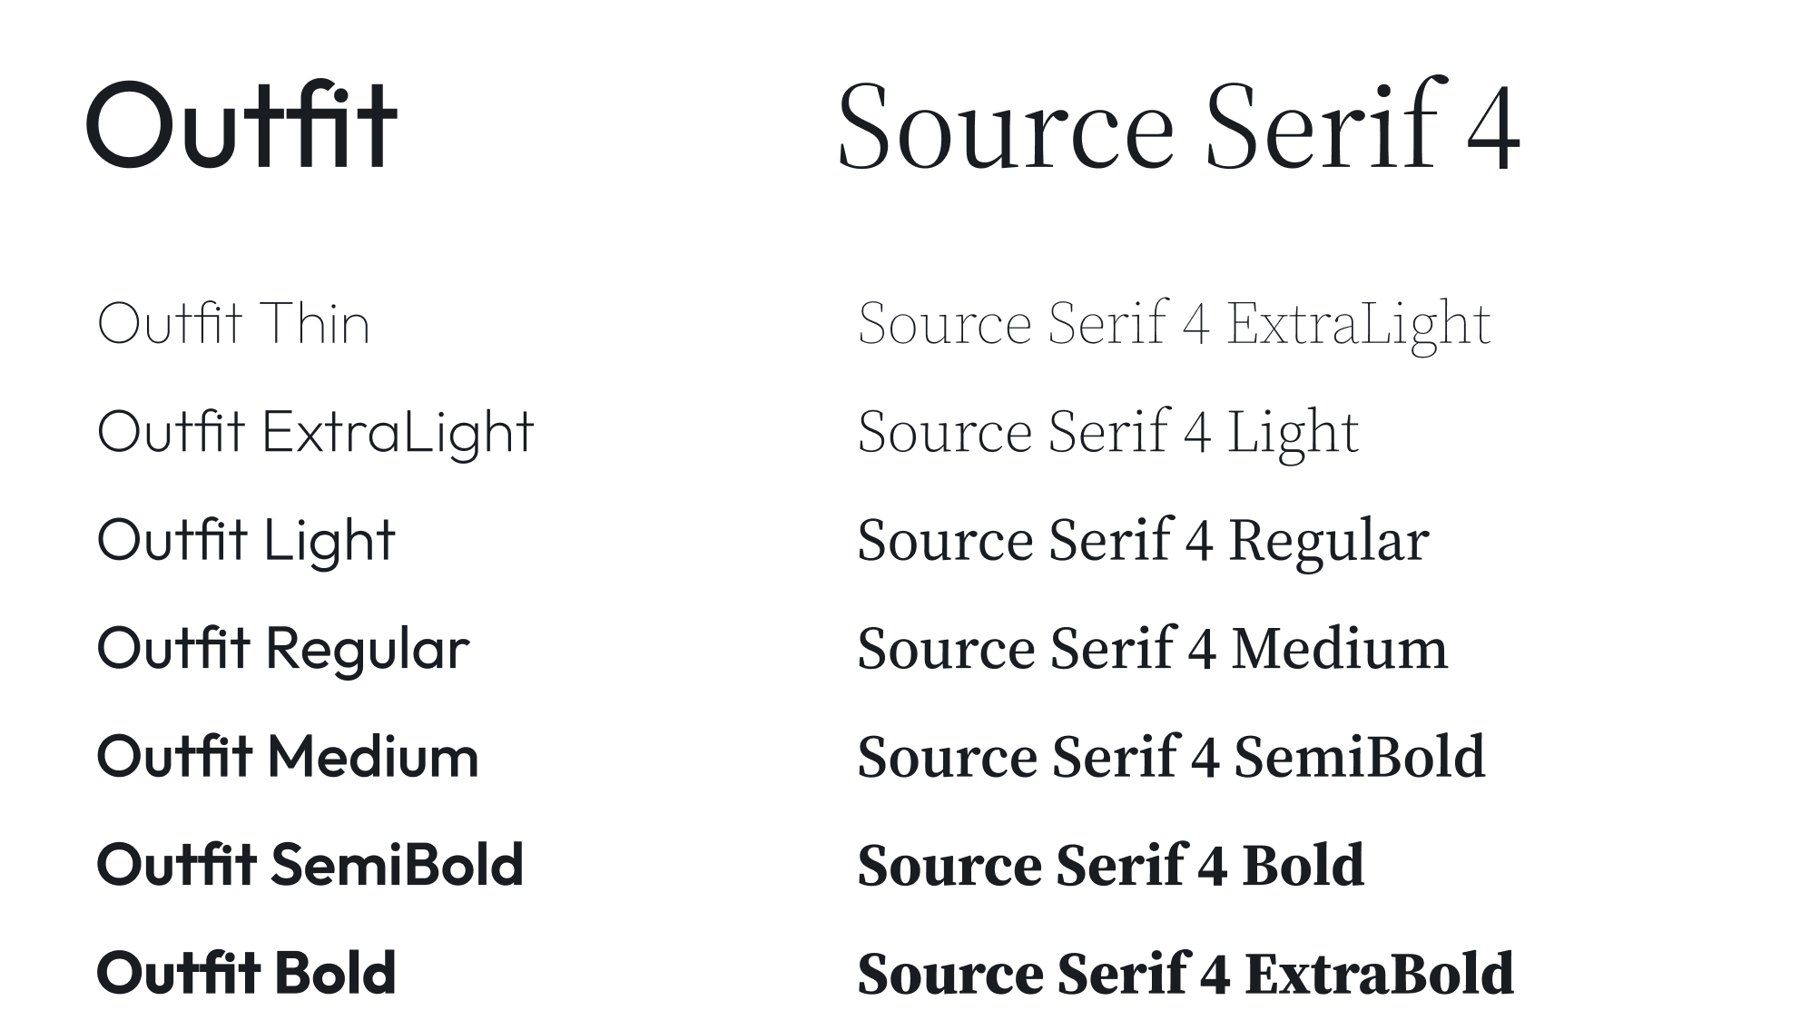Click the large Outfit heading
This screenshot has height=1020, width=1810.
tap(241, 123)
